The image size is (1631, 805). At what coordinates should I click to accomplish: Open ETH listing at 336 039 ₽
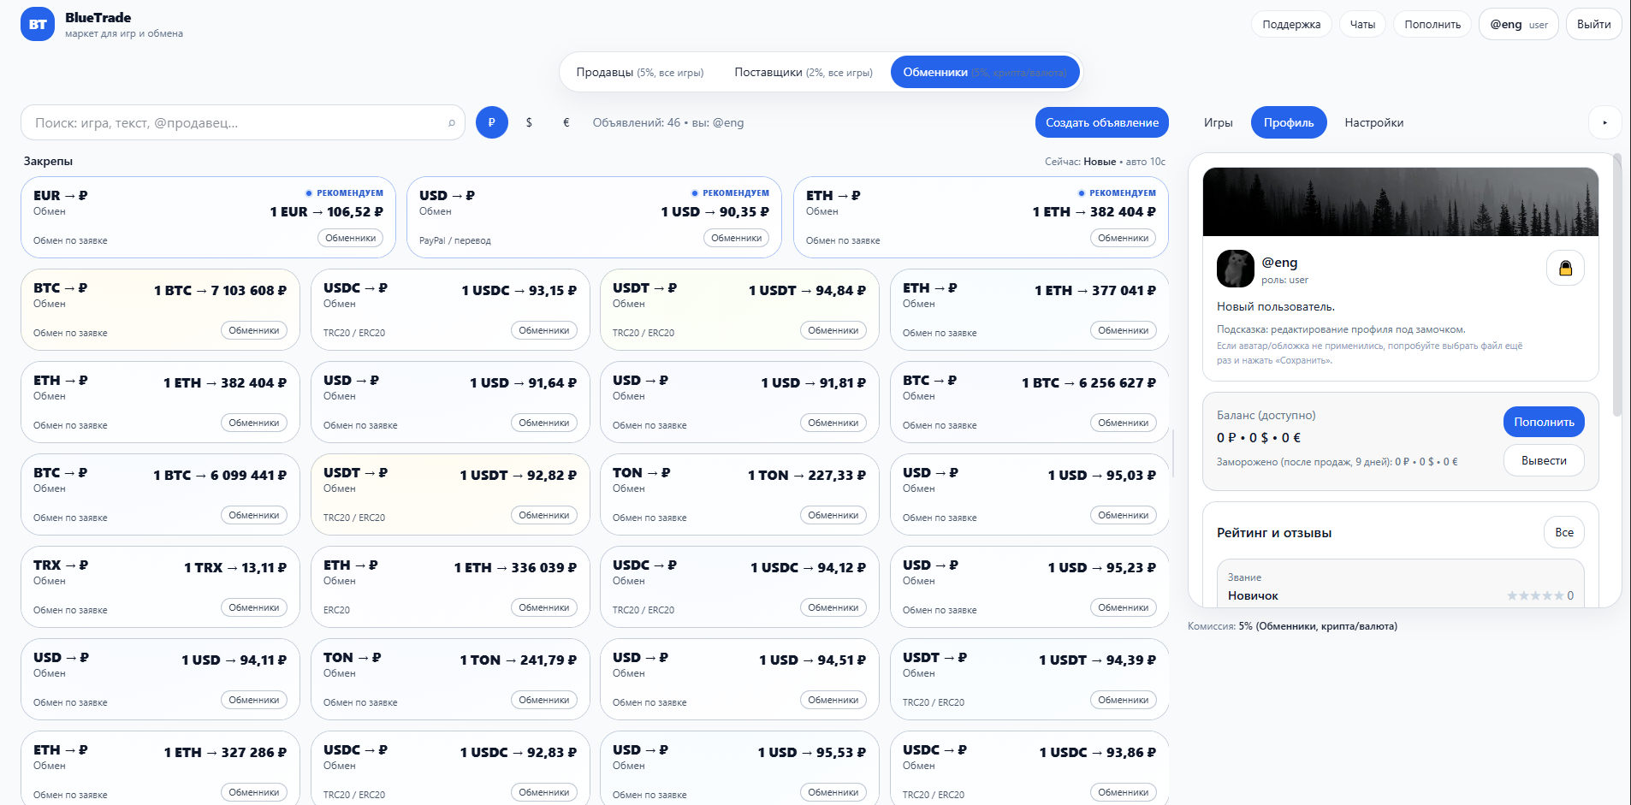pos(450,587)
